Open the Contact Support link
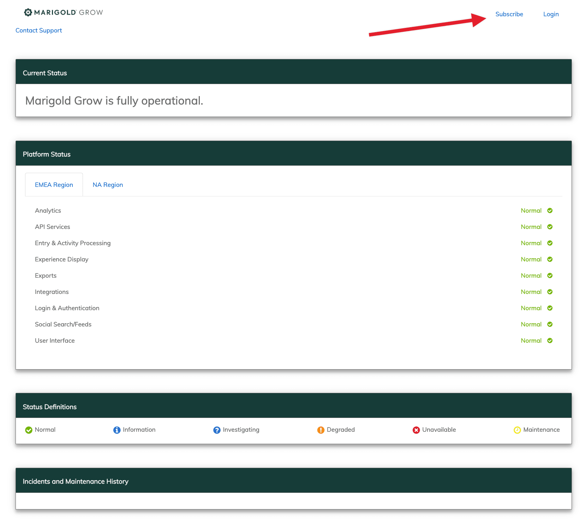586x525 pixels. [39, 30]
